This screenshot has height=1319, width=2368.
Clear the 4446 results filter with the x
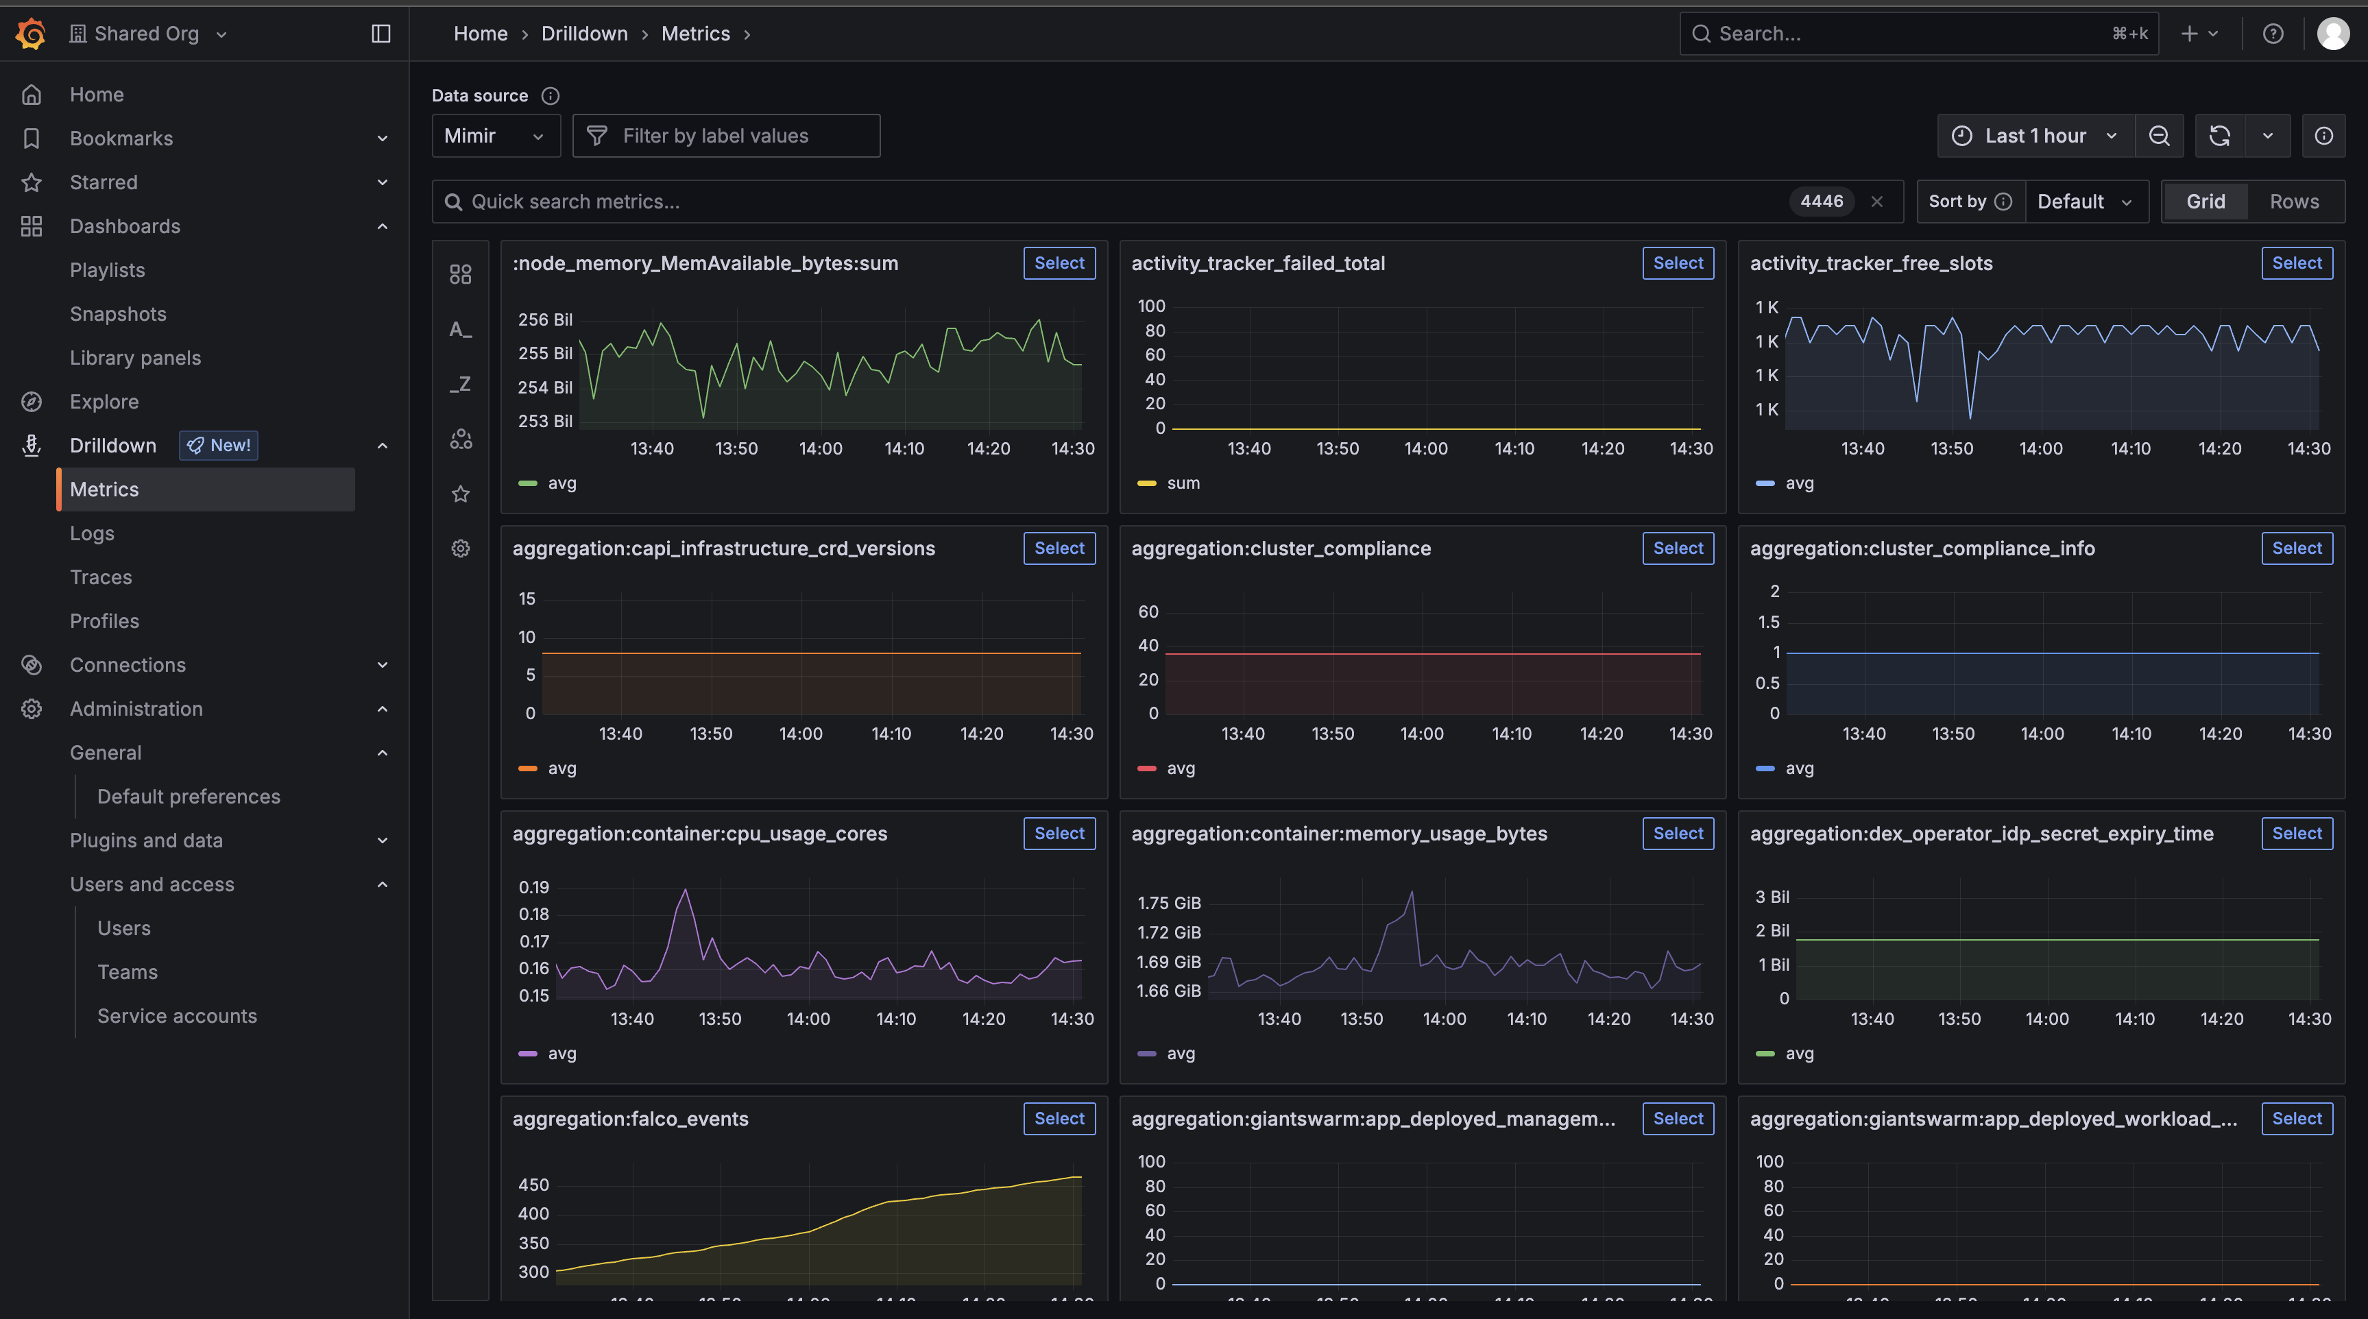[x=1878, y=202]
